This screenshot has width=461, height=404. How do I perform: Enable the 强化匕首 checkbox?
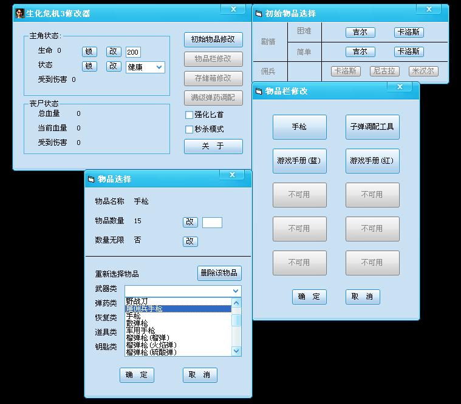point(190,115)
